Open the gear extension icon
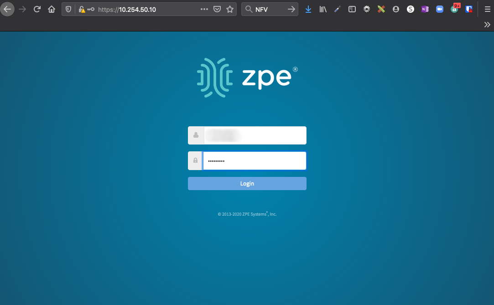Viewport: 494px width, 305px height. pos(367,9)
